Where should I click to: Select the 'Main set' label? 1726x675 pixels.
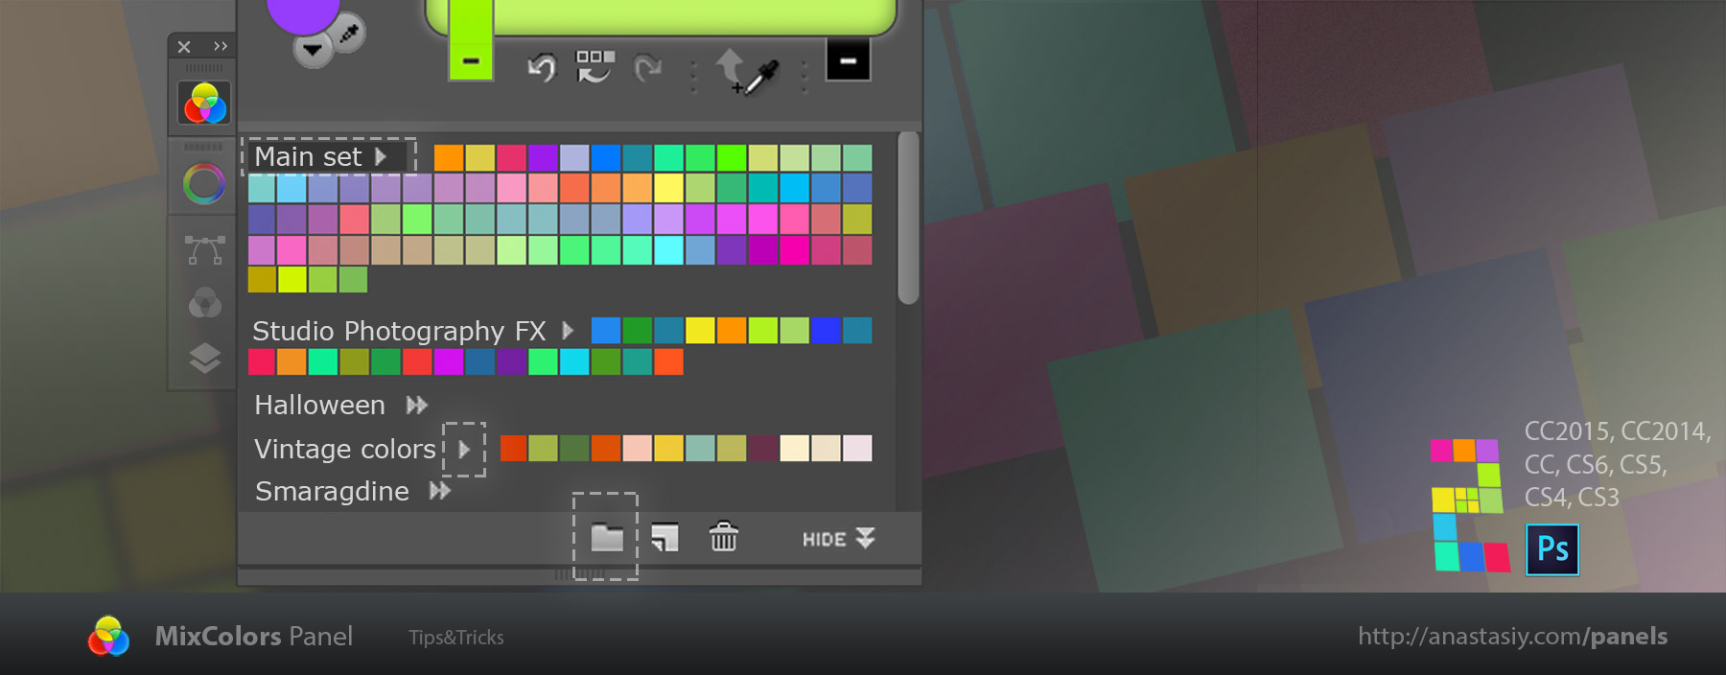coord(308,156)
